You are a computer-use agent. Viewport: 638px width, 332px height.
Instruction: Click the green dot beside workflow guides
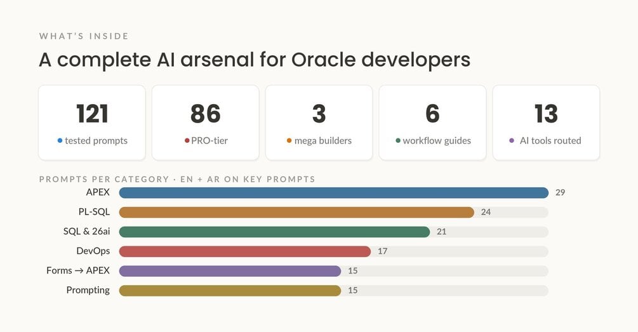(398, 140)
